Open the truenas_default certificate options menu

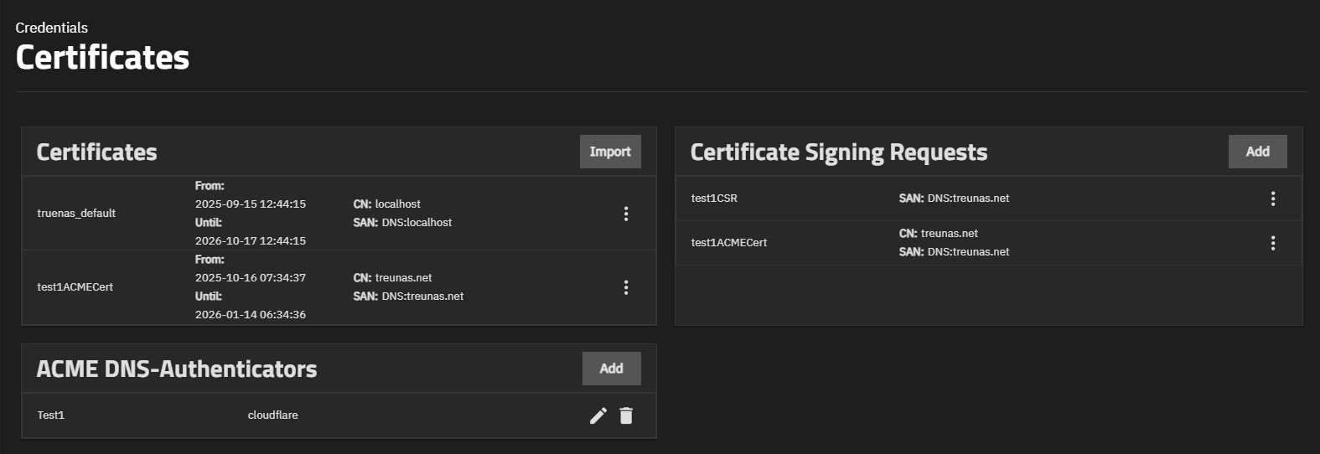pos(626,214)
